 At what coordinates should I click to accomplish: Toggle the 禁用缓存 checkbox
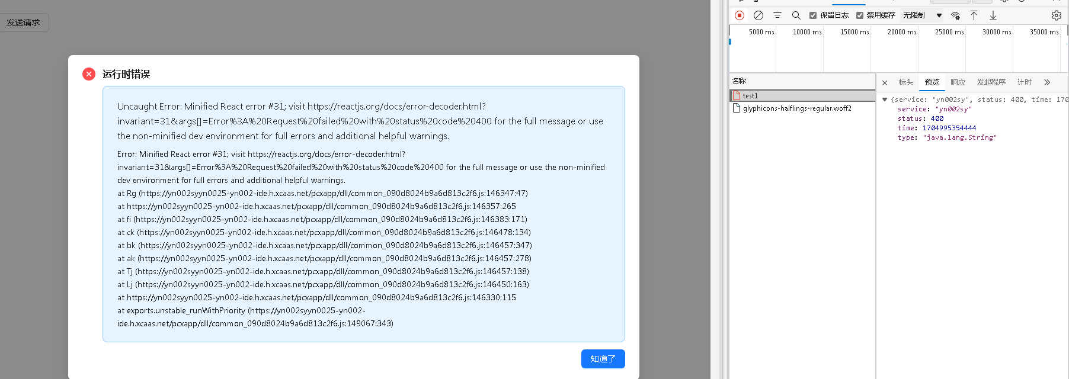[860, 15]
